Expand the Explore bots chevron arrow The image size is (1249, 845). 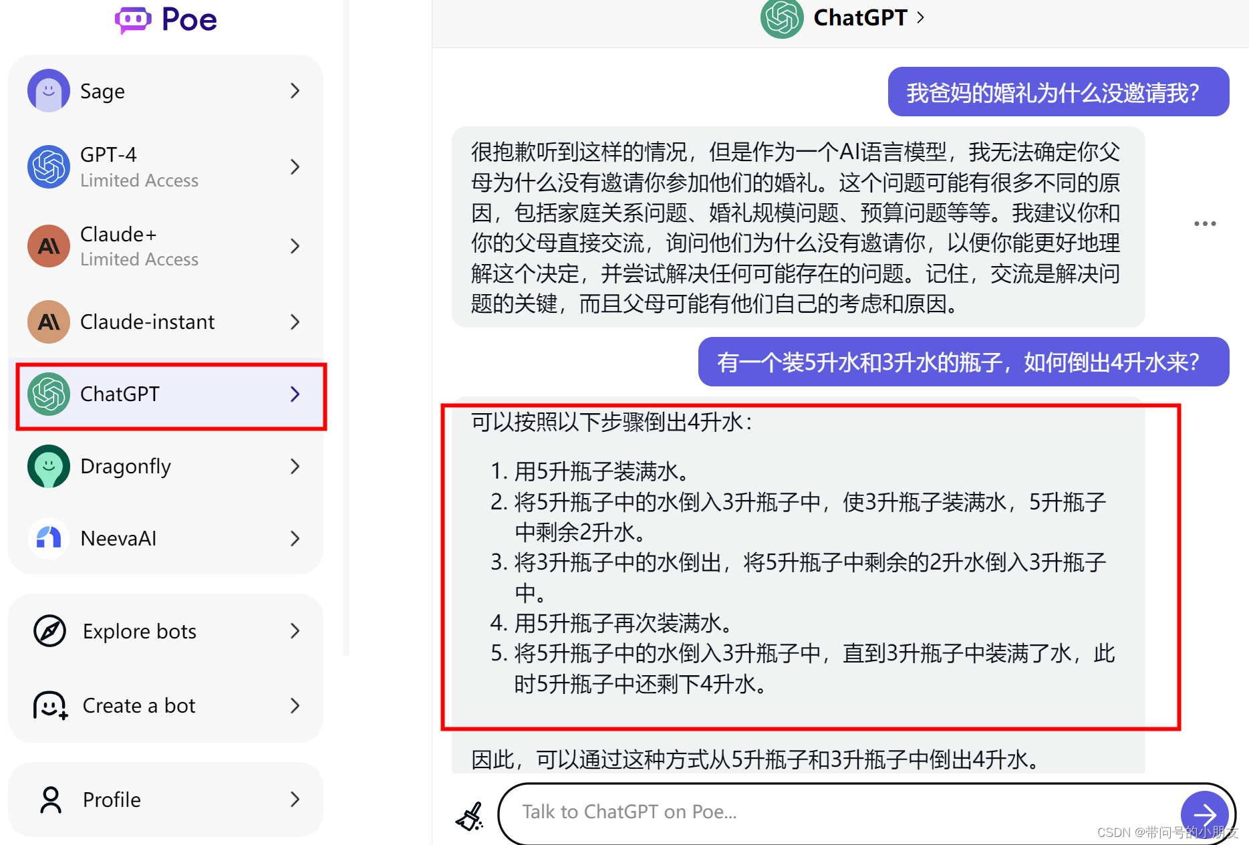tap(295, 630)
